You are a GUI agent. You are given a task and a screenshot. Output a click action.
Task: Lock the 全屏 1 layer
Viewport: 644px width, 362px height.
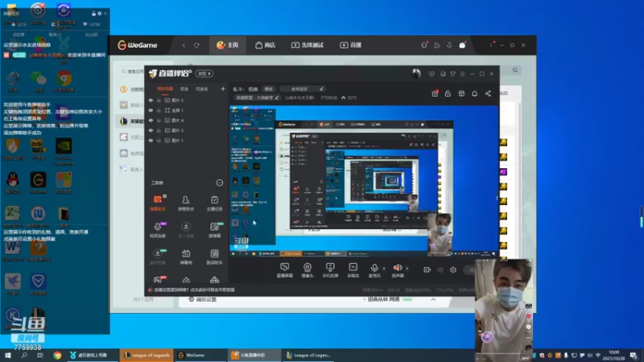(x=159, y=110)
